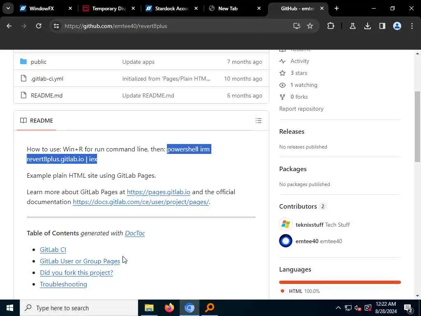The height and width of the screenshot is (316, 421).
Task: Click Report repository
Action: pos(301,109)
